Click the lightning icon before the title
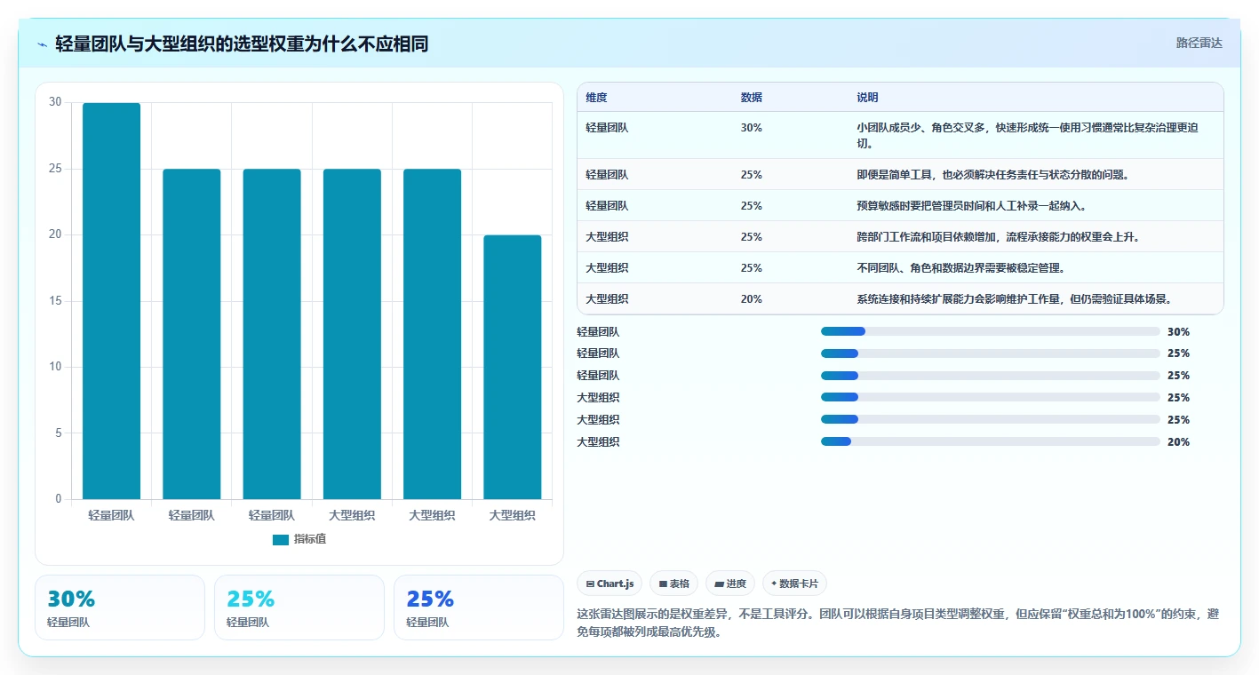The height and width of the screenshot is (675, 1259). coord(43,44)
